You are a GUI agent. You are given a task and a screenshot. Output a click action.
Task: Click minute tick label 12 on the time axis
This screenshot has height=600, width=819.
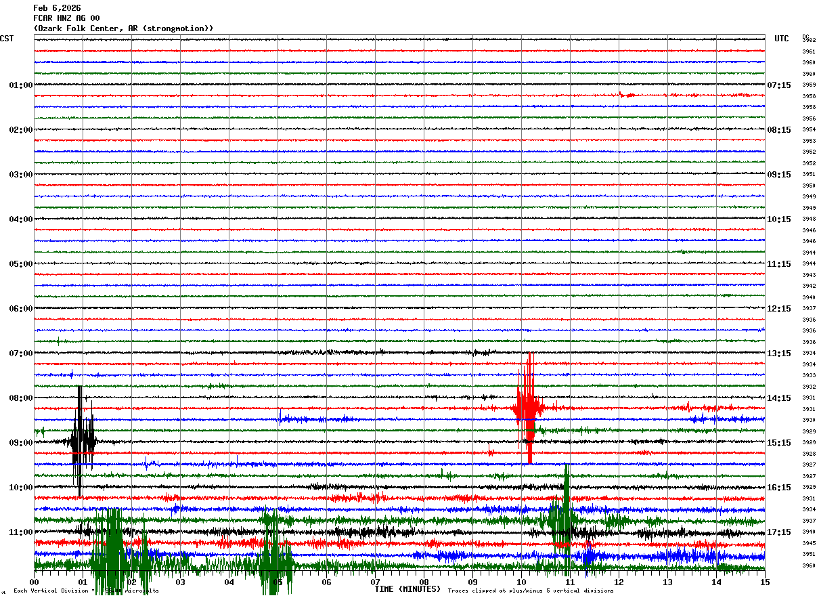pyautogui.click(x=619, y=582)
